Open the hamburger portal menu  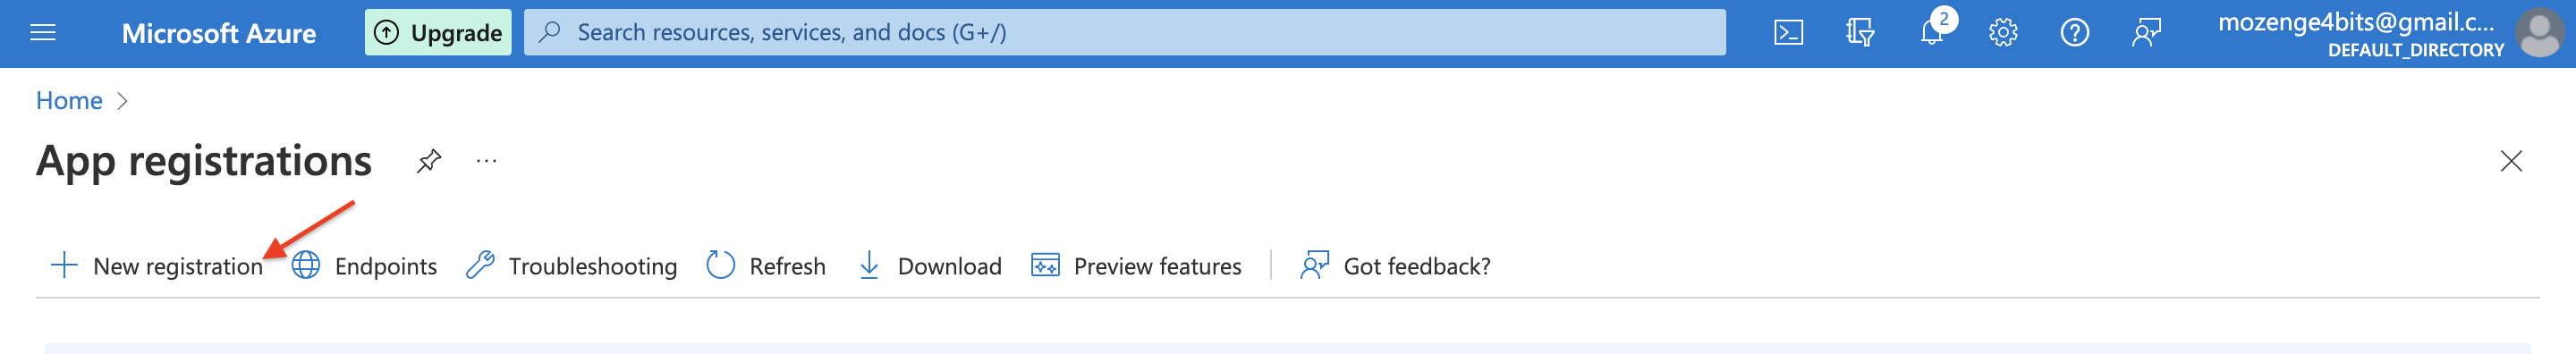tap(43, 33)
